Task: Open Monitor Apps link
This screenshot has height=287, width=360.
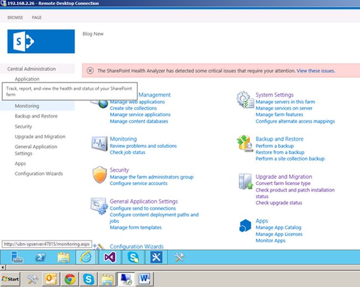Action: pos(270,241)
